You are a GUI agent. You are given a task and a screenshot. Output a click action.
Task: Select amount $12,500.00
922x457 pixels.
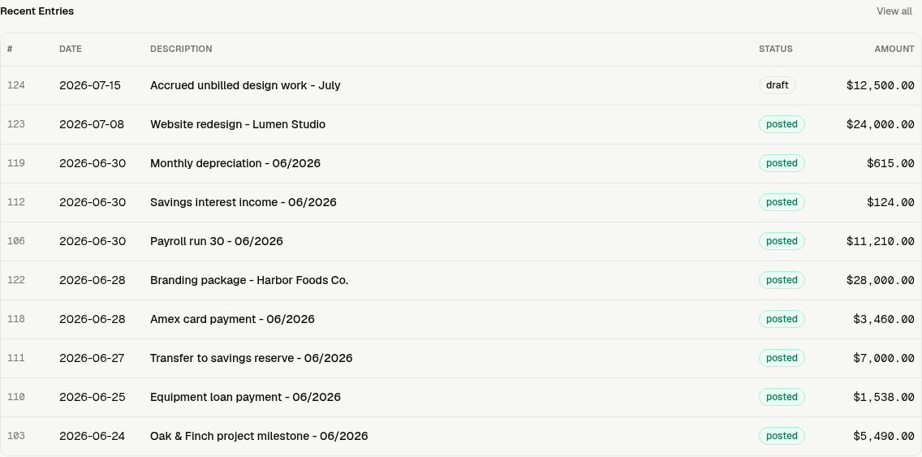(x=881, y=85)
